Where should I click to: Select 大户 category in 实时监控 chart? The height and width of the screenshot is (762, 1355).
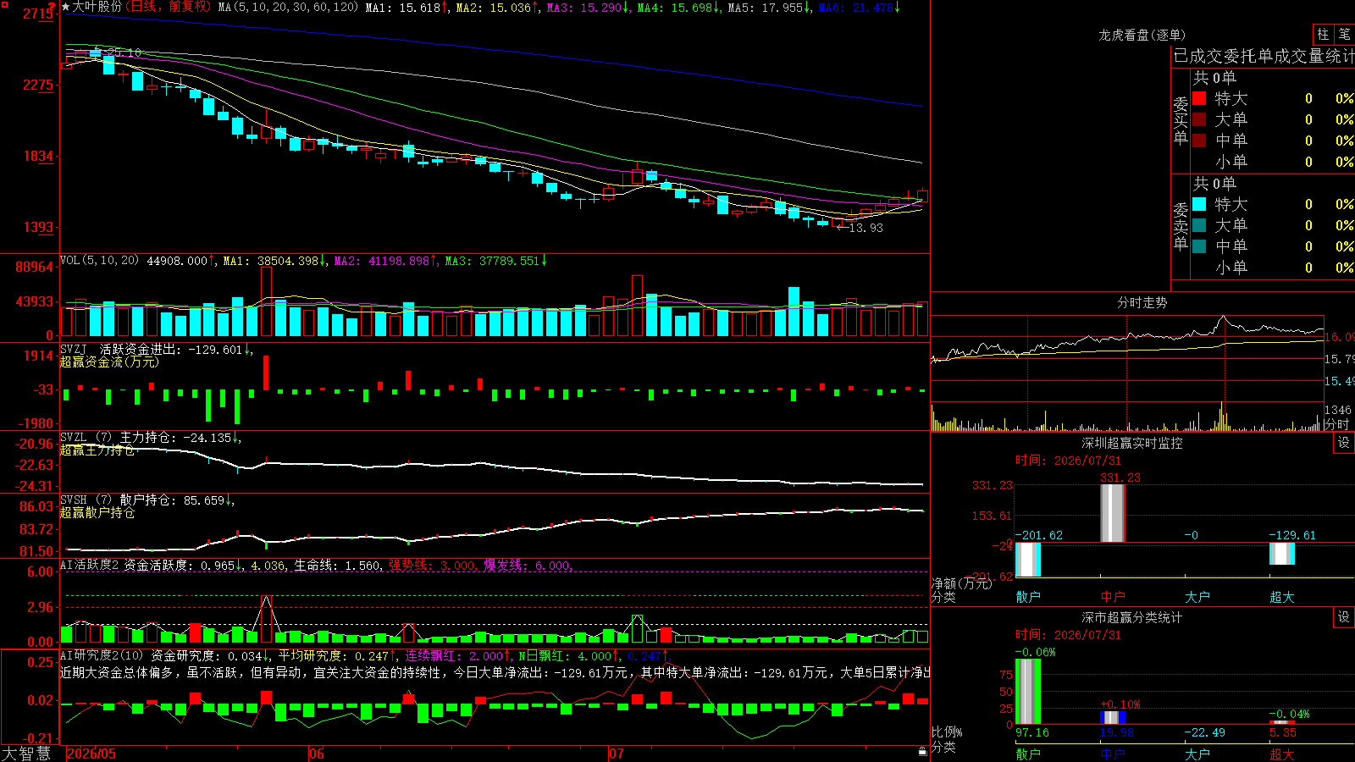click(1197, 597)
